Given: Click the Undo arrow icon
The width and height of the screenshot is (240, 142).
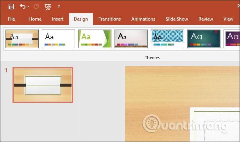Looking at the screenshot, I should (23, 6).
